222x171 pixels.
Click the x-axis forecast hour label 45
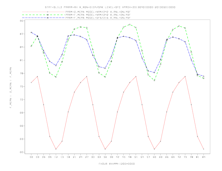[x=124, y=157]
